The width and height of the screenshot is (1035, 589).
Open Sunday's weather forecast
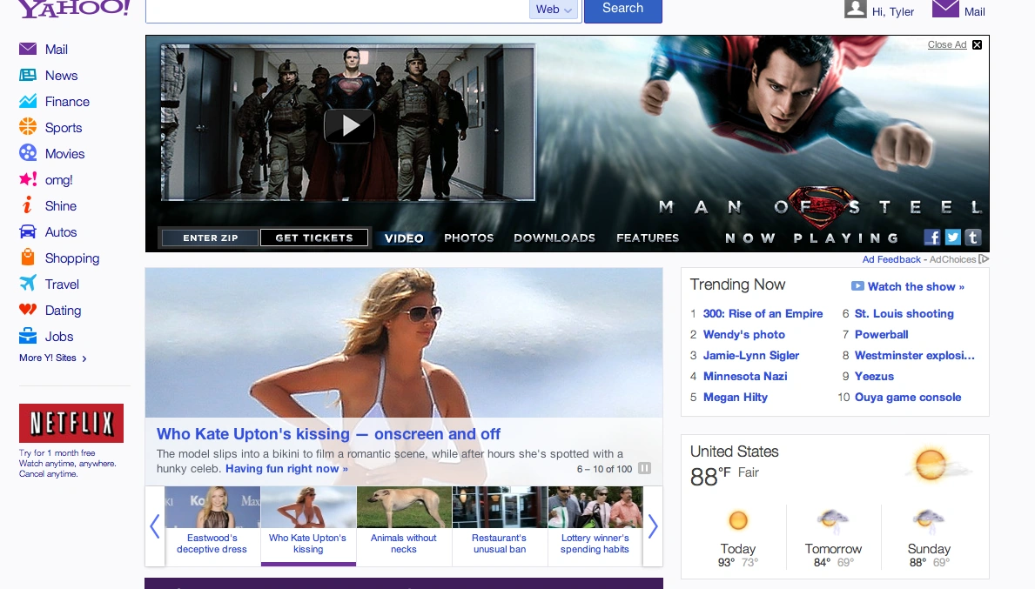point(929,539)
